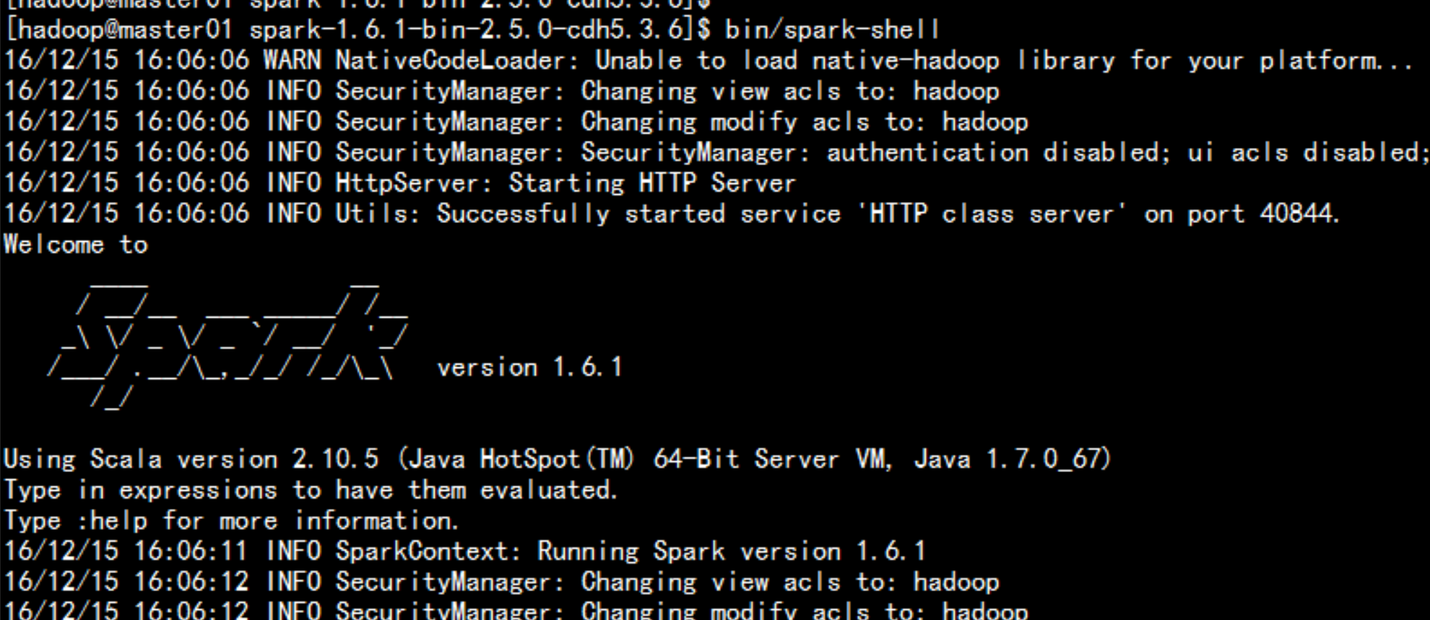Click 'Type in expressions to have them evaluated.'
The height and width of the screenshot is (620, 1430).
(x=311, y=490)
